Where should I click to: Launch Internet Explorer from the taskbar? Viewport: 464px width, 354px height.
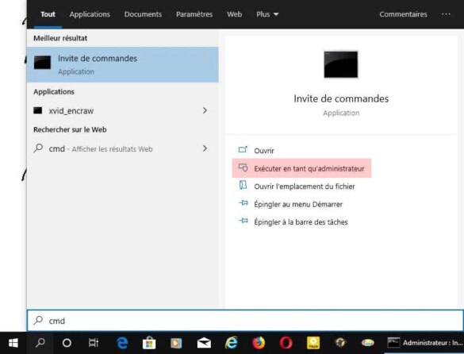pos(231,343)
